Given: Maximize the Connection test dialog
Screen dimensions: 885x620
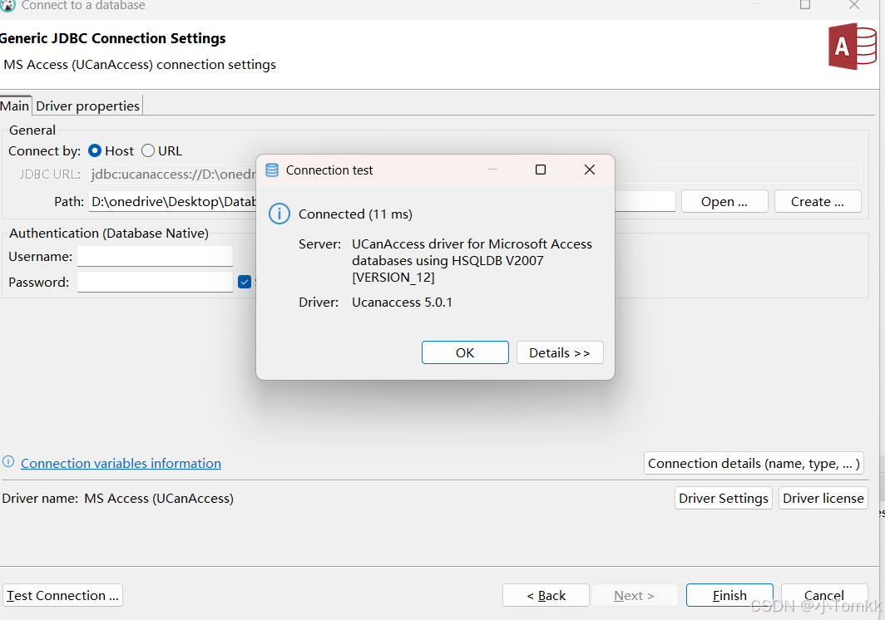Looking at the screenshot, I should (x=541, y=170).
